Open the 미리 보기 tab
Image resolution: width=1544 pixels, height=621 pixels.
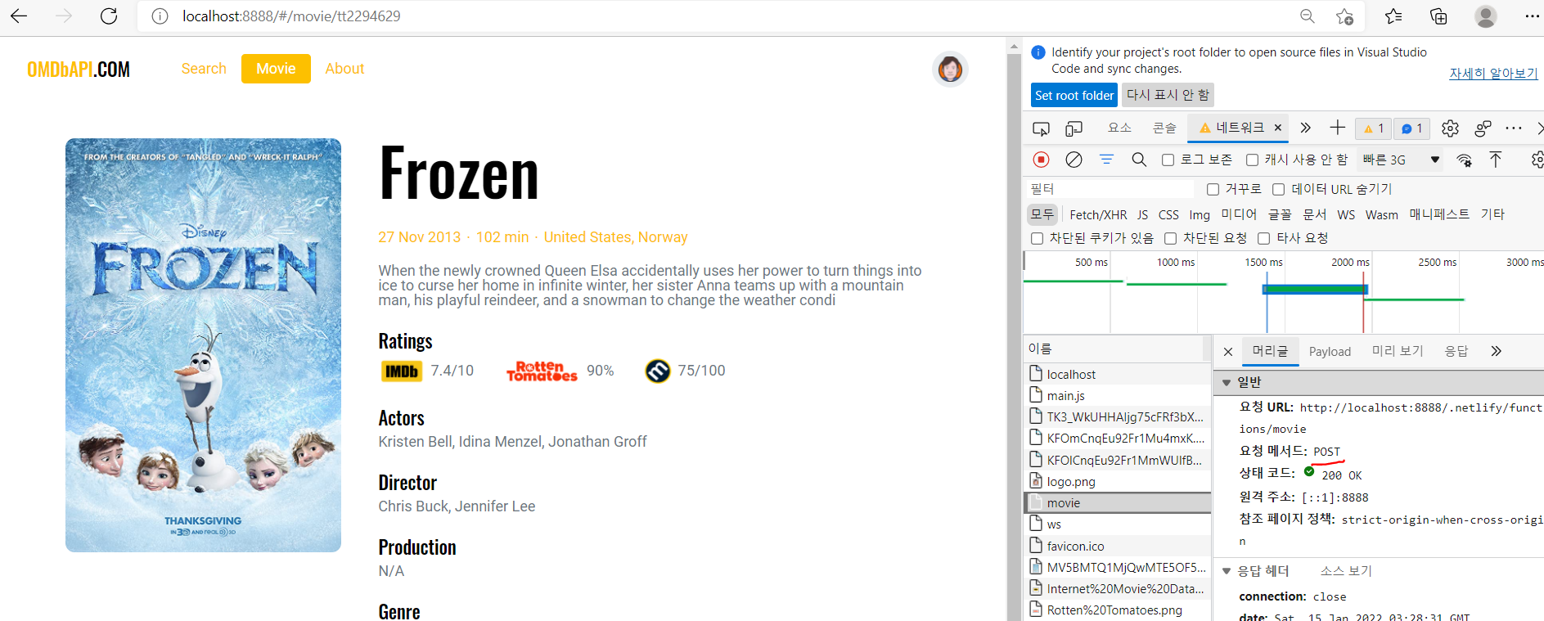point(1398,351)
